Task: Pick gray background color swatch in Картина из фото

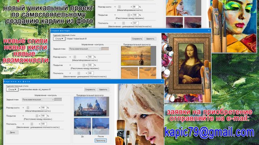Action: 58,99
